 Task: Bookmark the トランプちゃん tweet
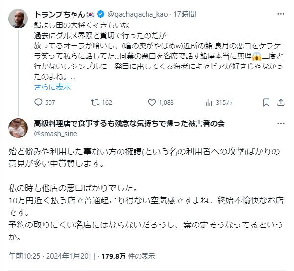point(266,103)
